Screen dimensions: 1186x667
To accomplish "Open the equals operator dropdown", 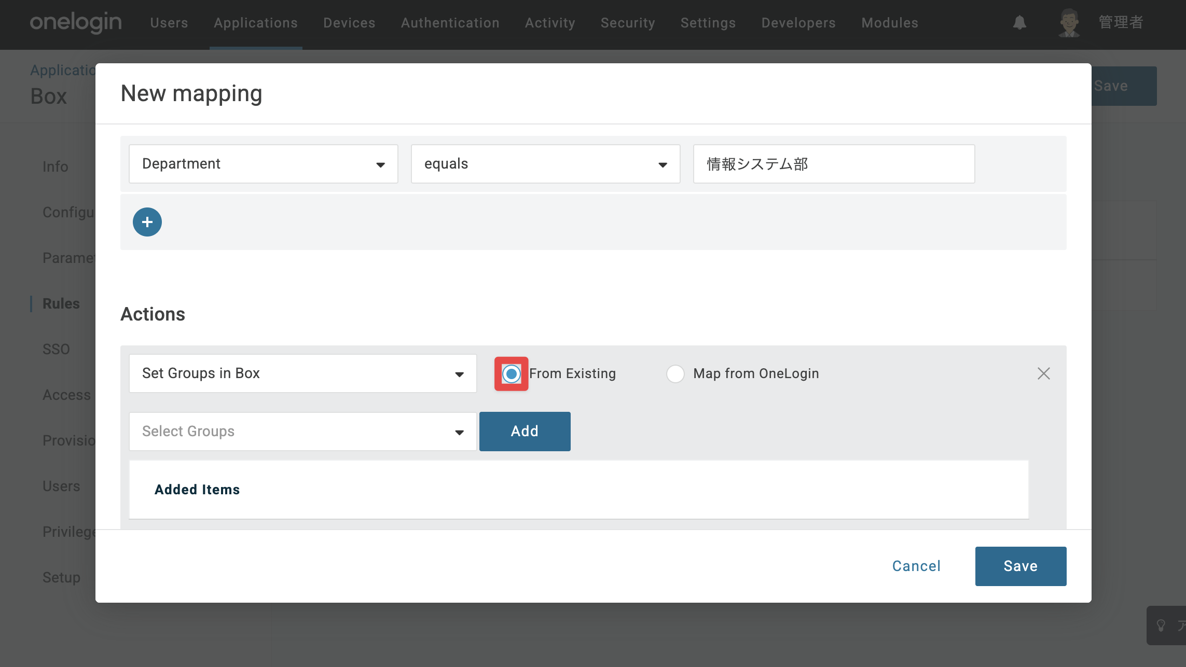I will 546,164.
